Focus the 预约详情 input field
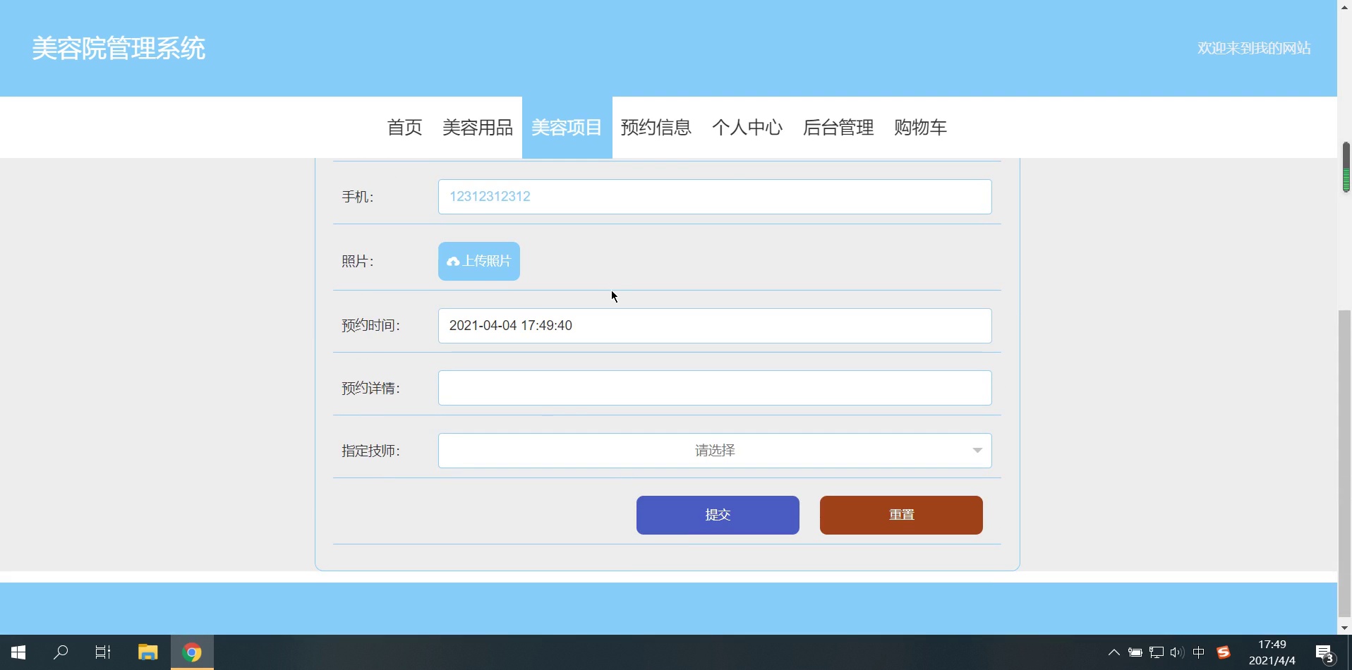The image size is (1352, 670). pyautogui.click(x=715, y=388)
